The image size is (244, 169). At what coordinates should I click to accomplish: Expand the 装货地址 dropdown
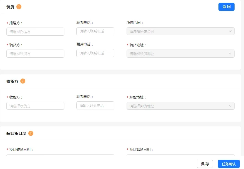point(180,53)
